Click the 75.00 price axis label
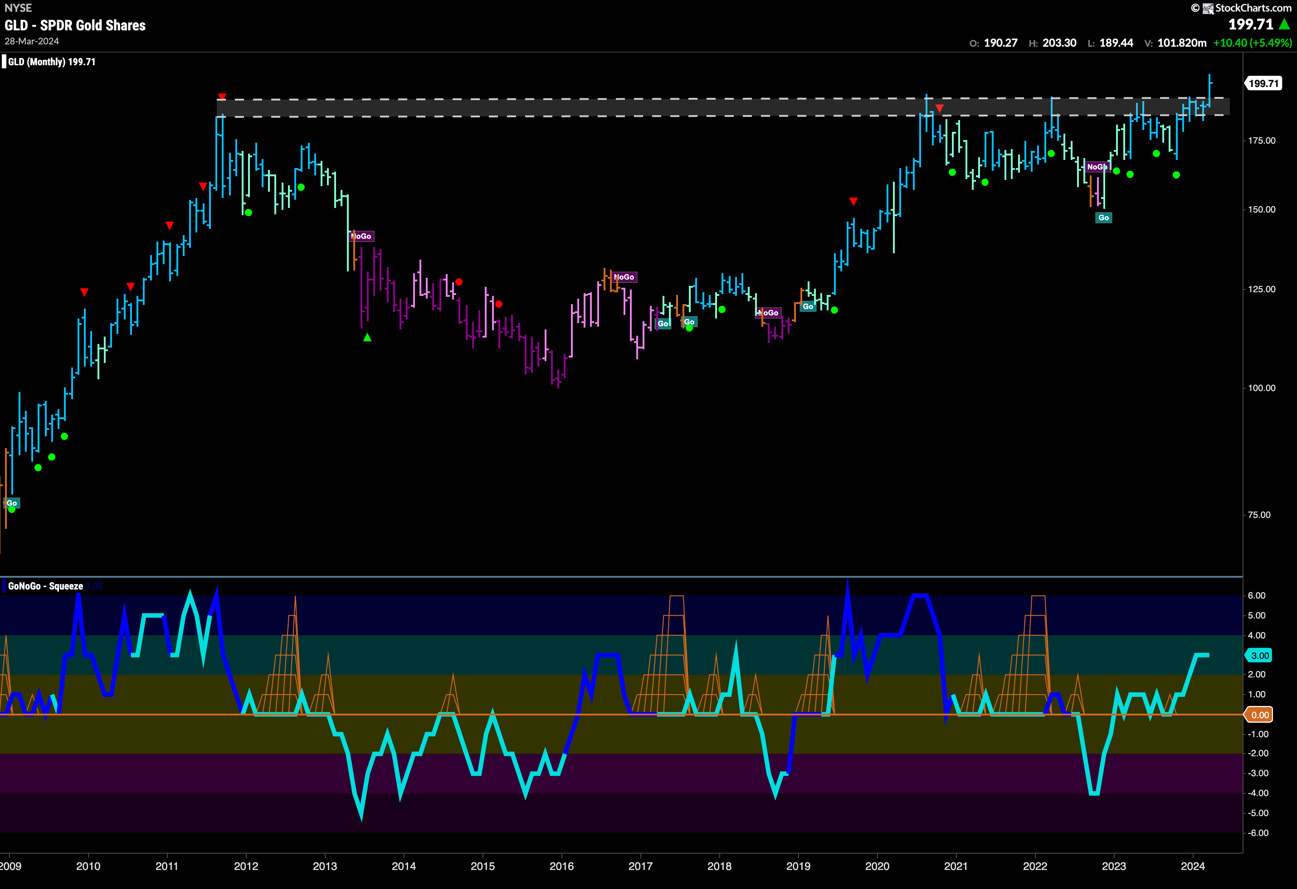 coord(1259,515)
